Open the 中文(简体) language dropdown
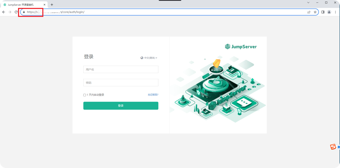Image resolution: width=340 pixels, height=168 pixels. 150,58
